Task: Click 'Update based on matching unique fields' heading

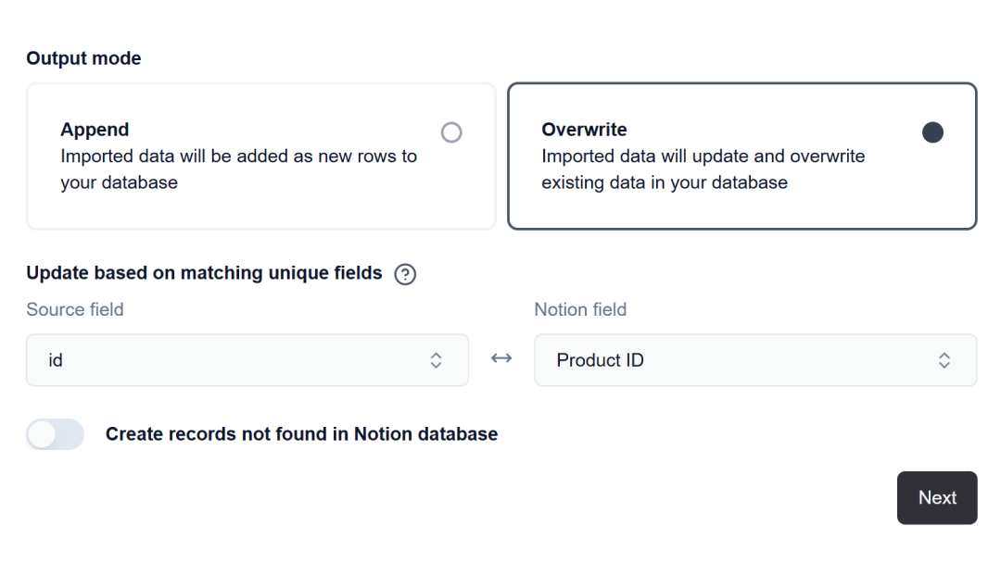Action: point(204,273)
